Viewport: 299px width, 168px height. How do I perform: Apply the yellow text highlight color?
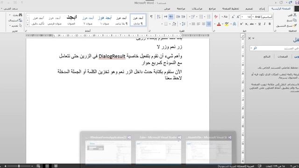point(227,24)
